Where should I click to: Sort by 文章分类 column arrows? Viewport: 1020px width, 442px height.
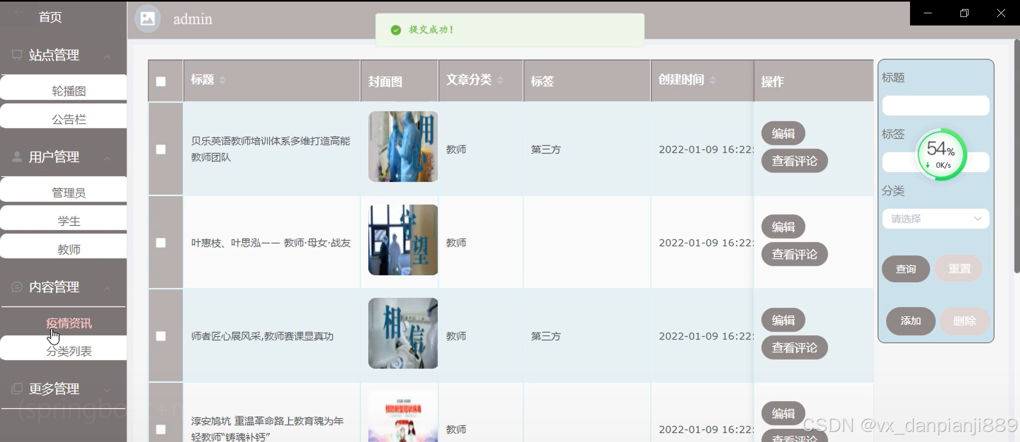click(x=500, y=80)
